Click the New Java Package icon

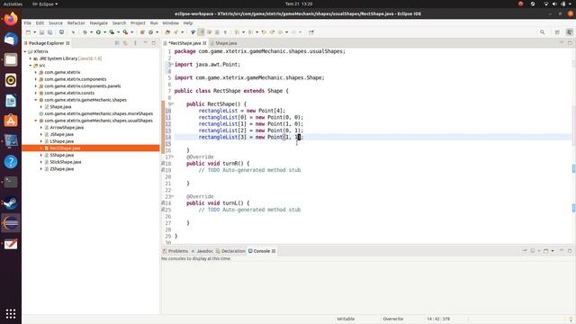point(142,32)
